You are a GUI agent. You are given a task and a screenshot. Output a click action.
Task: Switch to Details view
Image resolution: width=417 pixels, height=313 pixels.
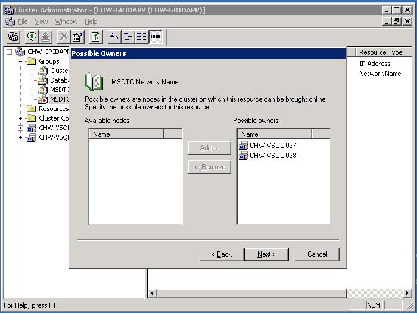pos(155,37)
